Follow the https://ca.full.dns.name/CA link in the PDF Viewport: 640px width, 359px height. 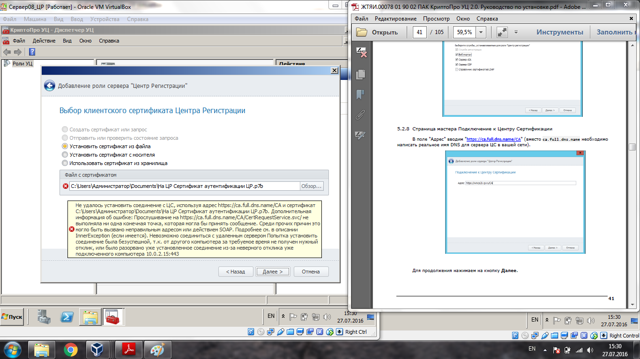[x=494, y=139]
